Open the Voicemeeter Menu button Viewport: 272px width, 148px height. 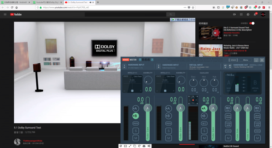click(x=246, y=60)
